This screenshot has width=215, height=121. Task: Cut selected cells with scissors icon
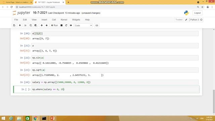26,26
